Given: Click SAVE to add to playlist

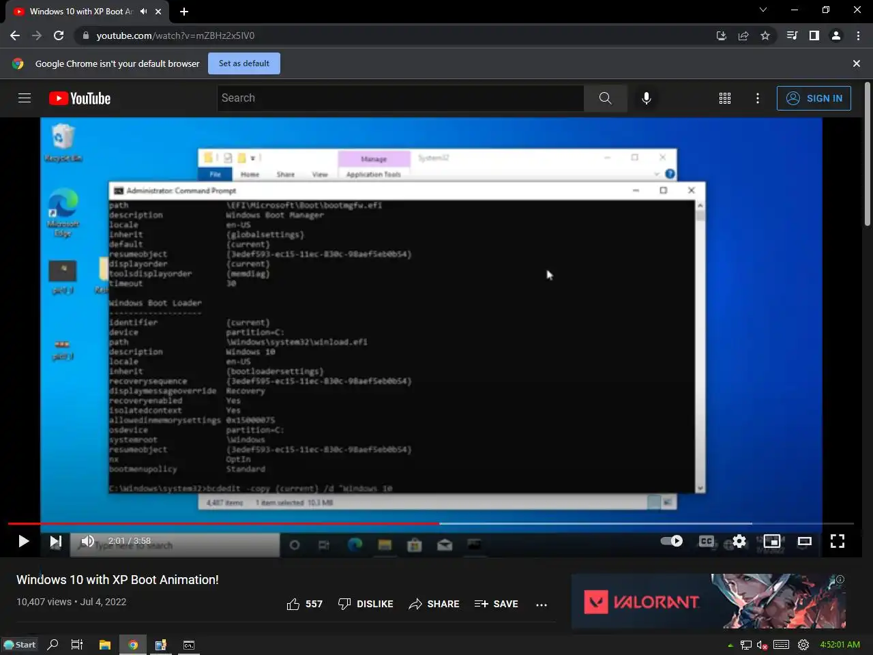Looking at the screenshot, I should point(496,604).
